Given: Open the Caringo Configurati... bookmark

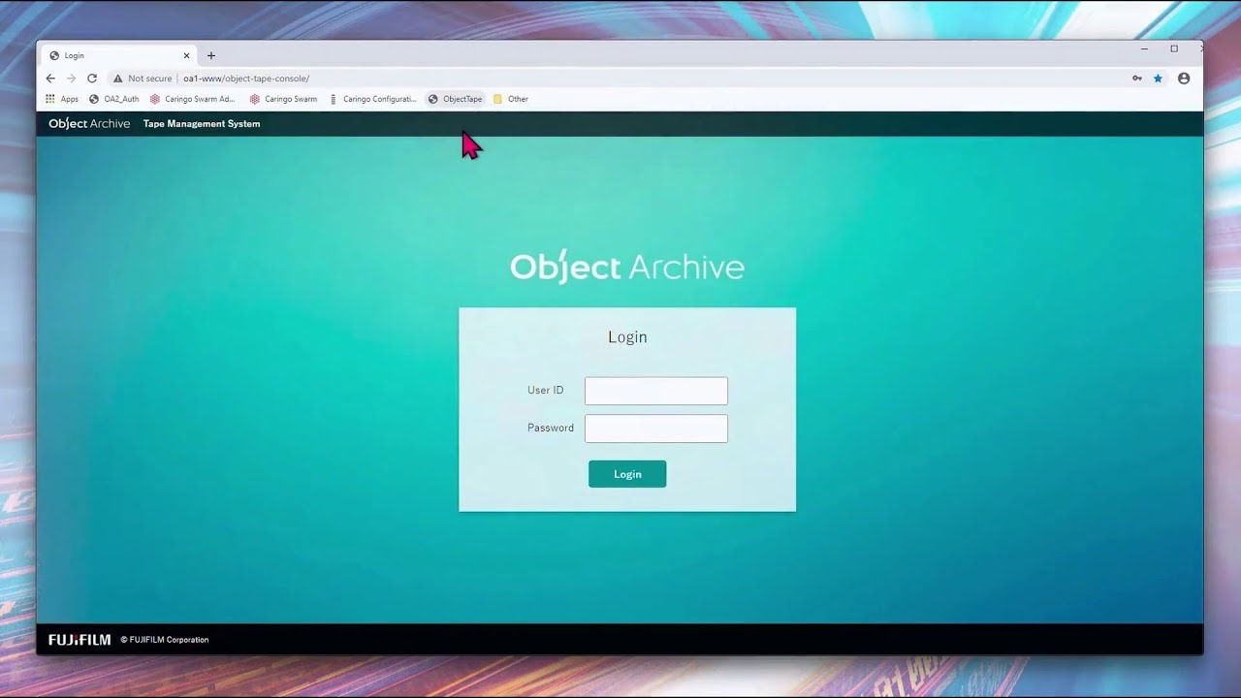Looking at the screenshot, I should point(373,99).
